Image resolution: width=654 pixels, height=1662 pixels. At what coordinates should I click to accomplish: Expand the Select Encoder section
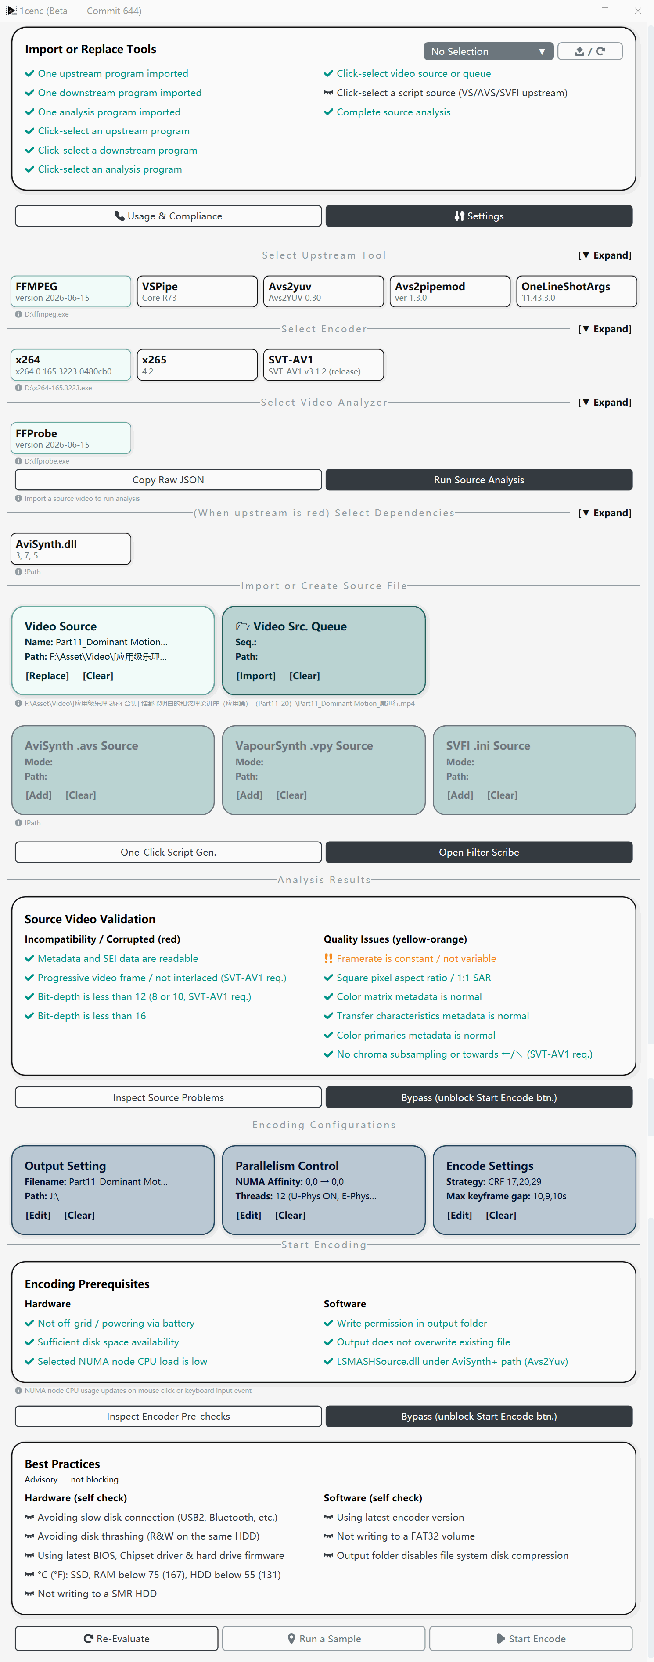point(604,329)
